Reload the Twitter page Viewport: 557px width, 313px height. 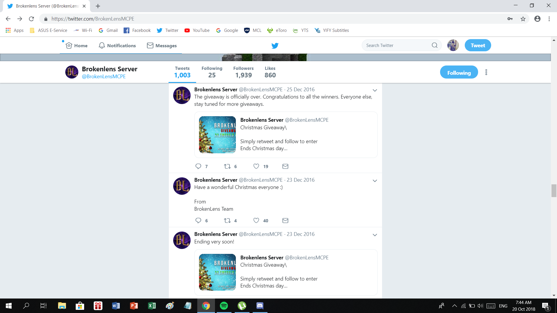(x=31, y=19)
